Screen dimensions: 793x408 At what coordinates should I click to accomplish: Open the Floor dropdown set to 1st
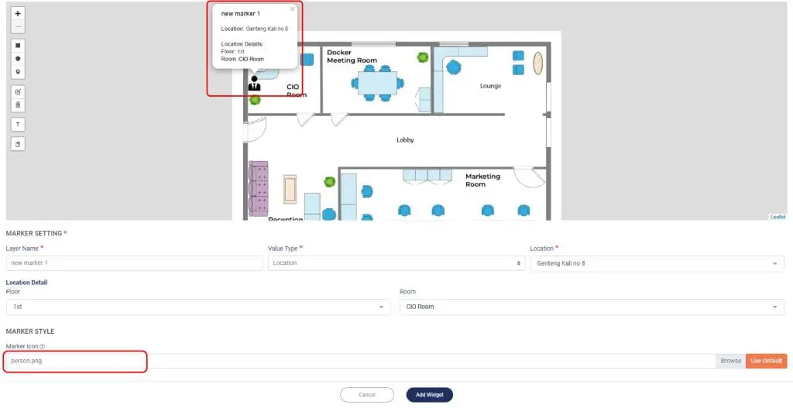point(197,307)
